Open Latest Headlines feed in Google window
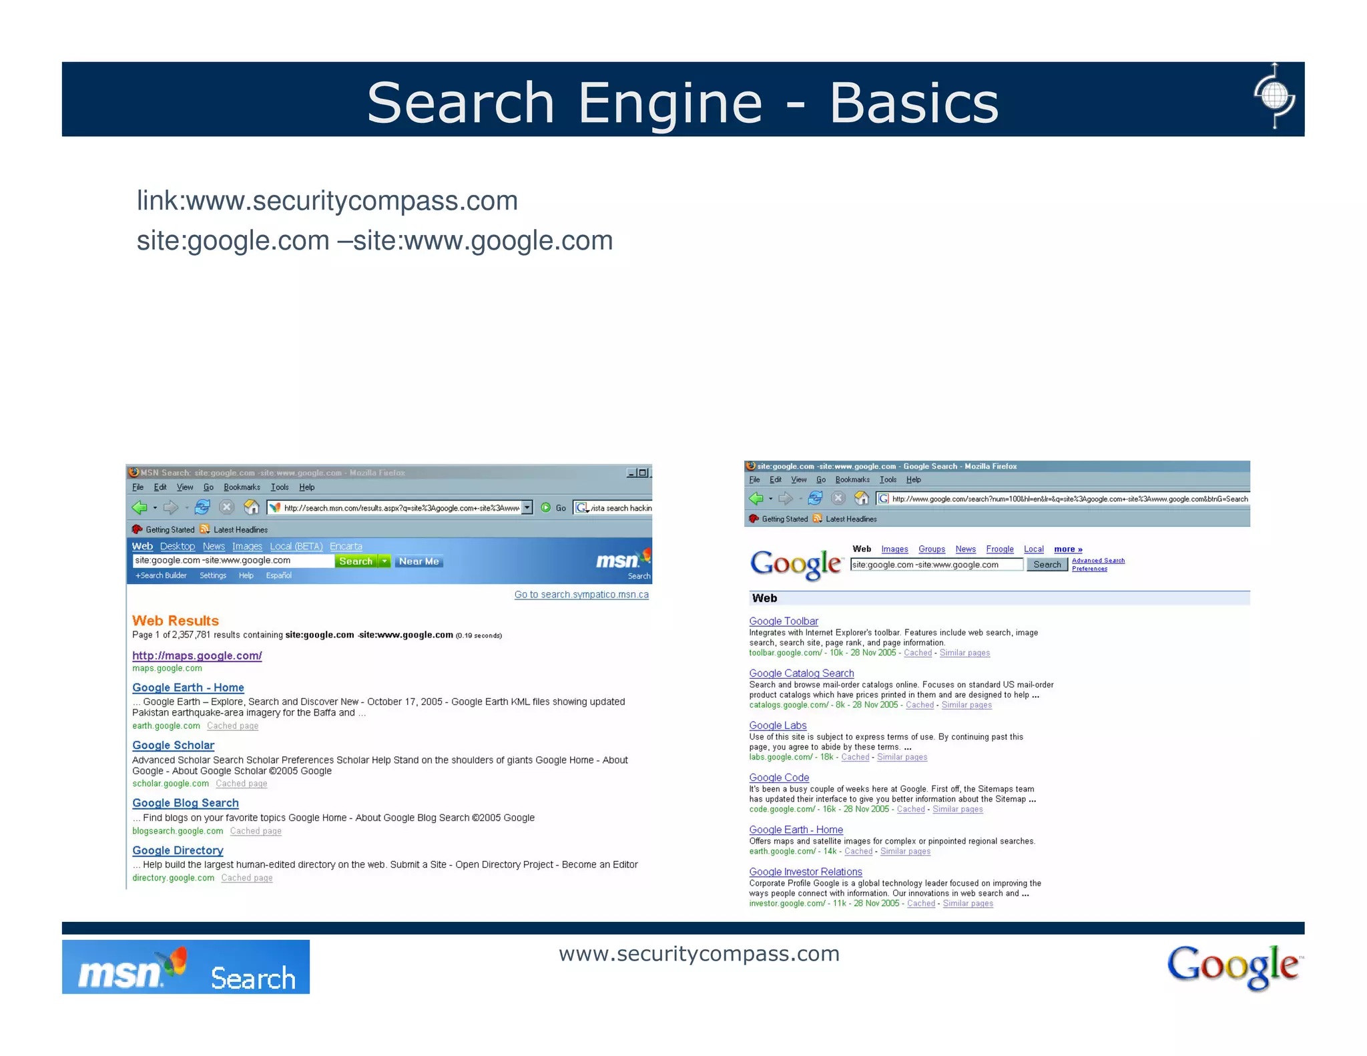 coord(845,519)
